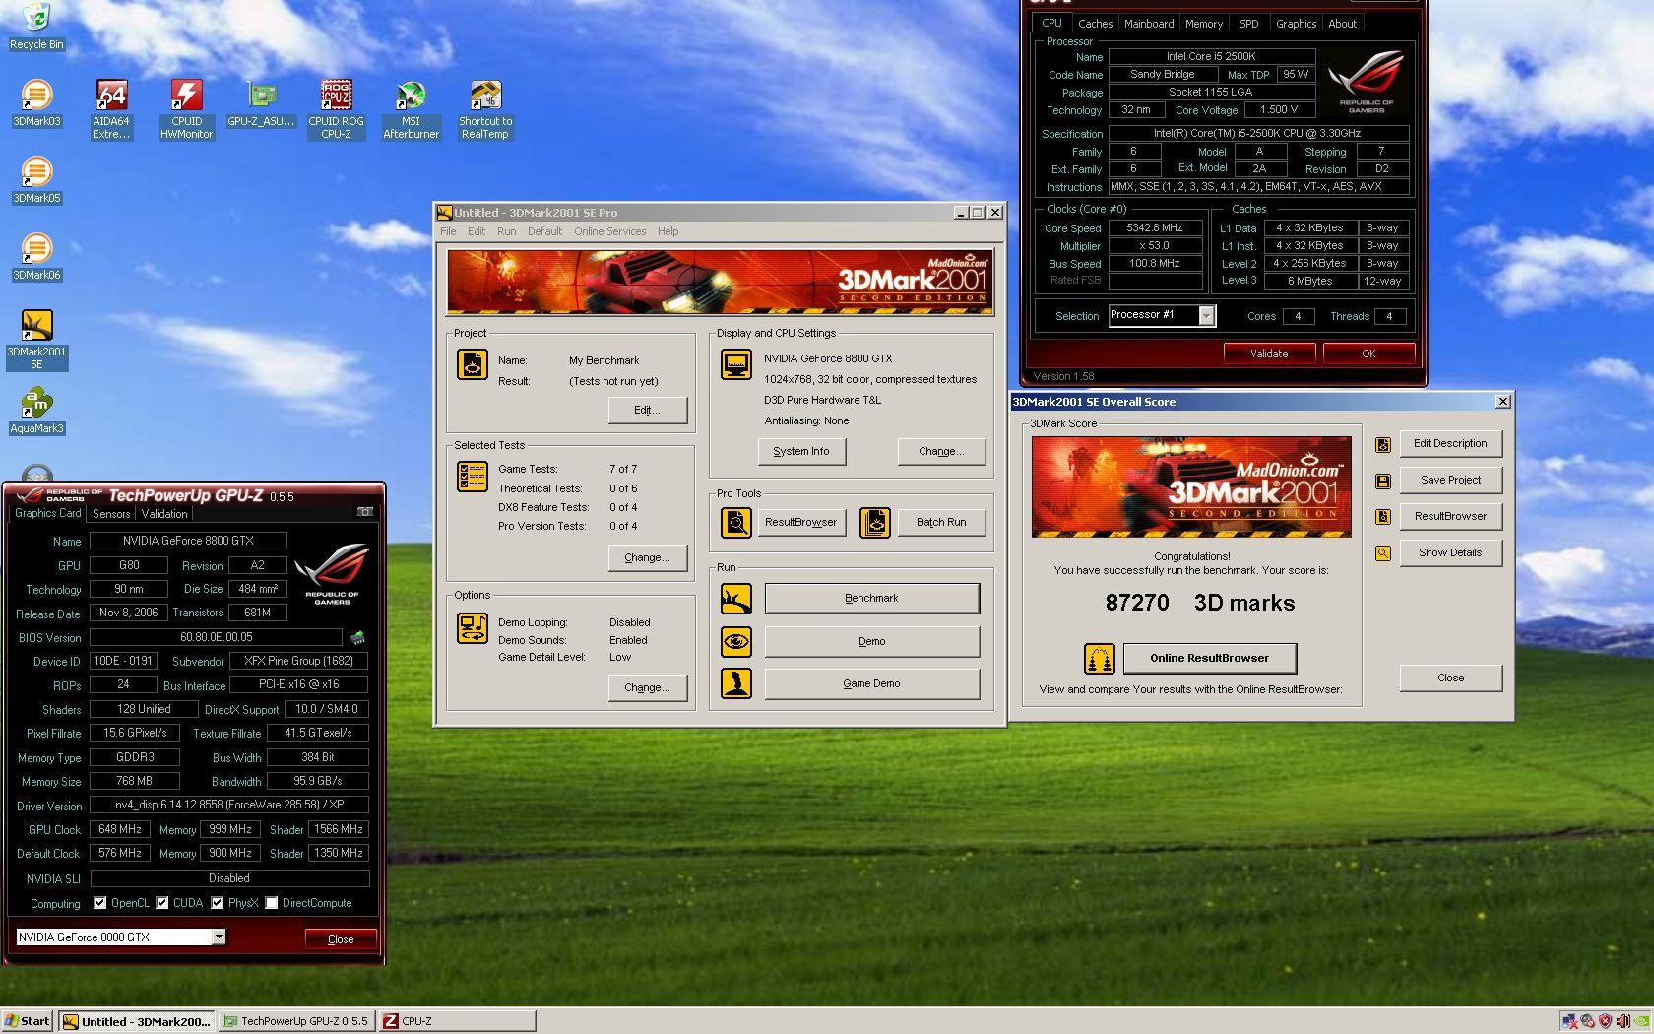Switch to the Sensors tab in GPU-Z
The height and width of the screenshot is (1034, 1654).
point(111,514)
